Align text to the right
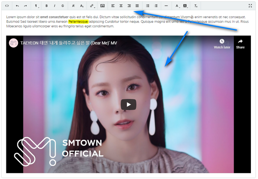The image size is (258, 179). pyautogui.click(x=129, y=6)
